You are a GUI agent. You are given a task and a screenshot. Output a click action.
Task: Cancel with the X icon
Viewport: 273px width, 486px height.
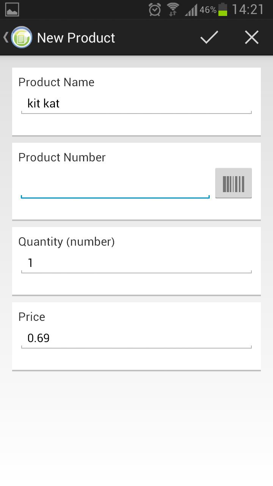coord(252,37)
